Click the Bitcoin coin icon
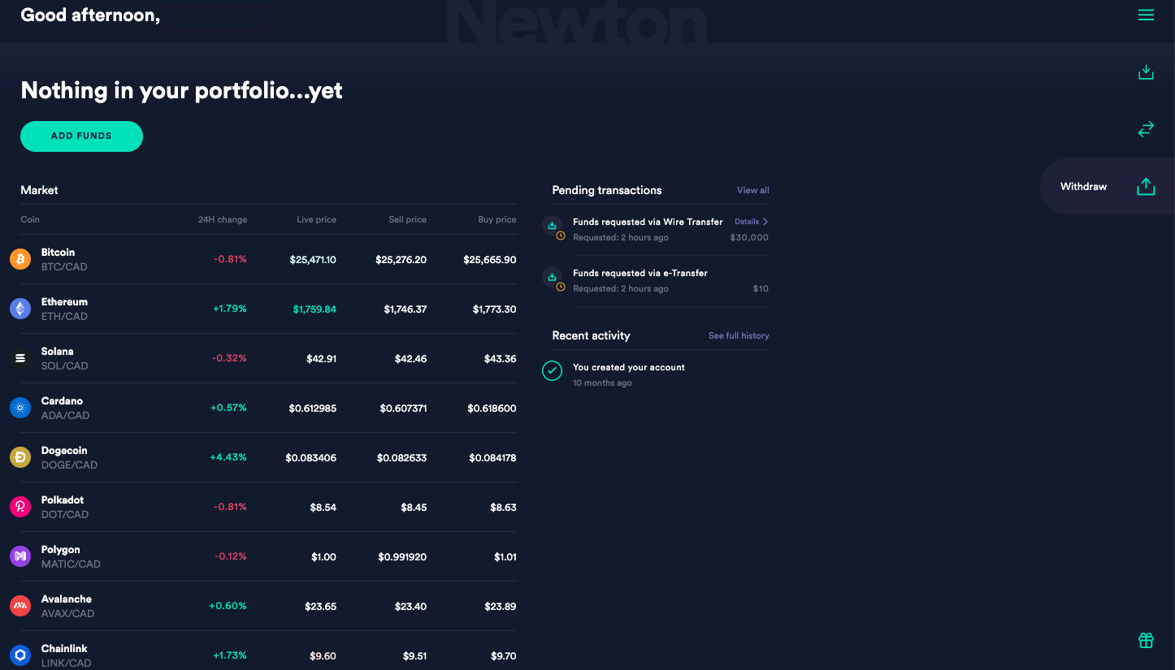 point(20,259)
